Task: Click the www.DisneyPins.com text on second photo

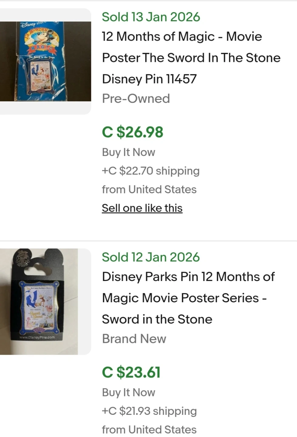Action: point(37,337)
